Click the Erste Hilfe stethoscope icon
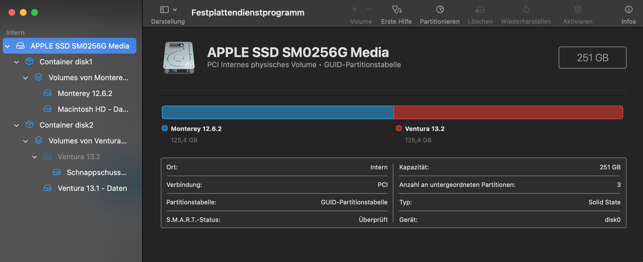The height and width of the screenshot is (262, 643). click(x=396, y=10)
